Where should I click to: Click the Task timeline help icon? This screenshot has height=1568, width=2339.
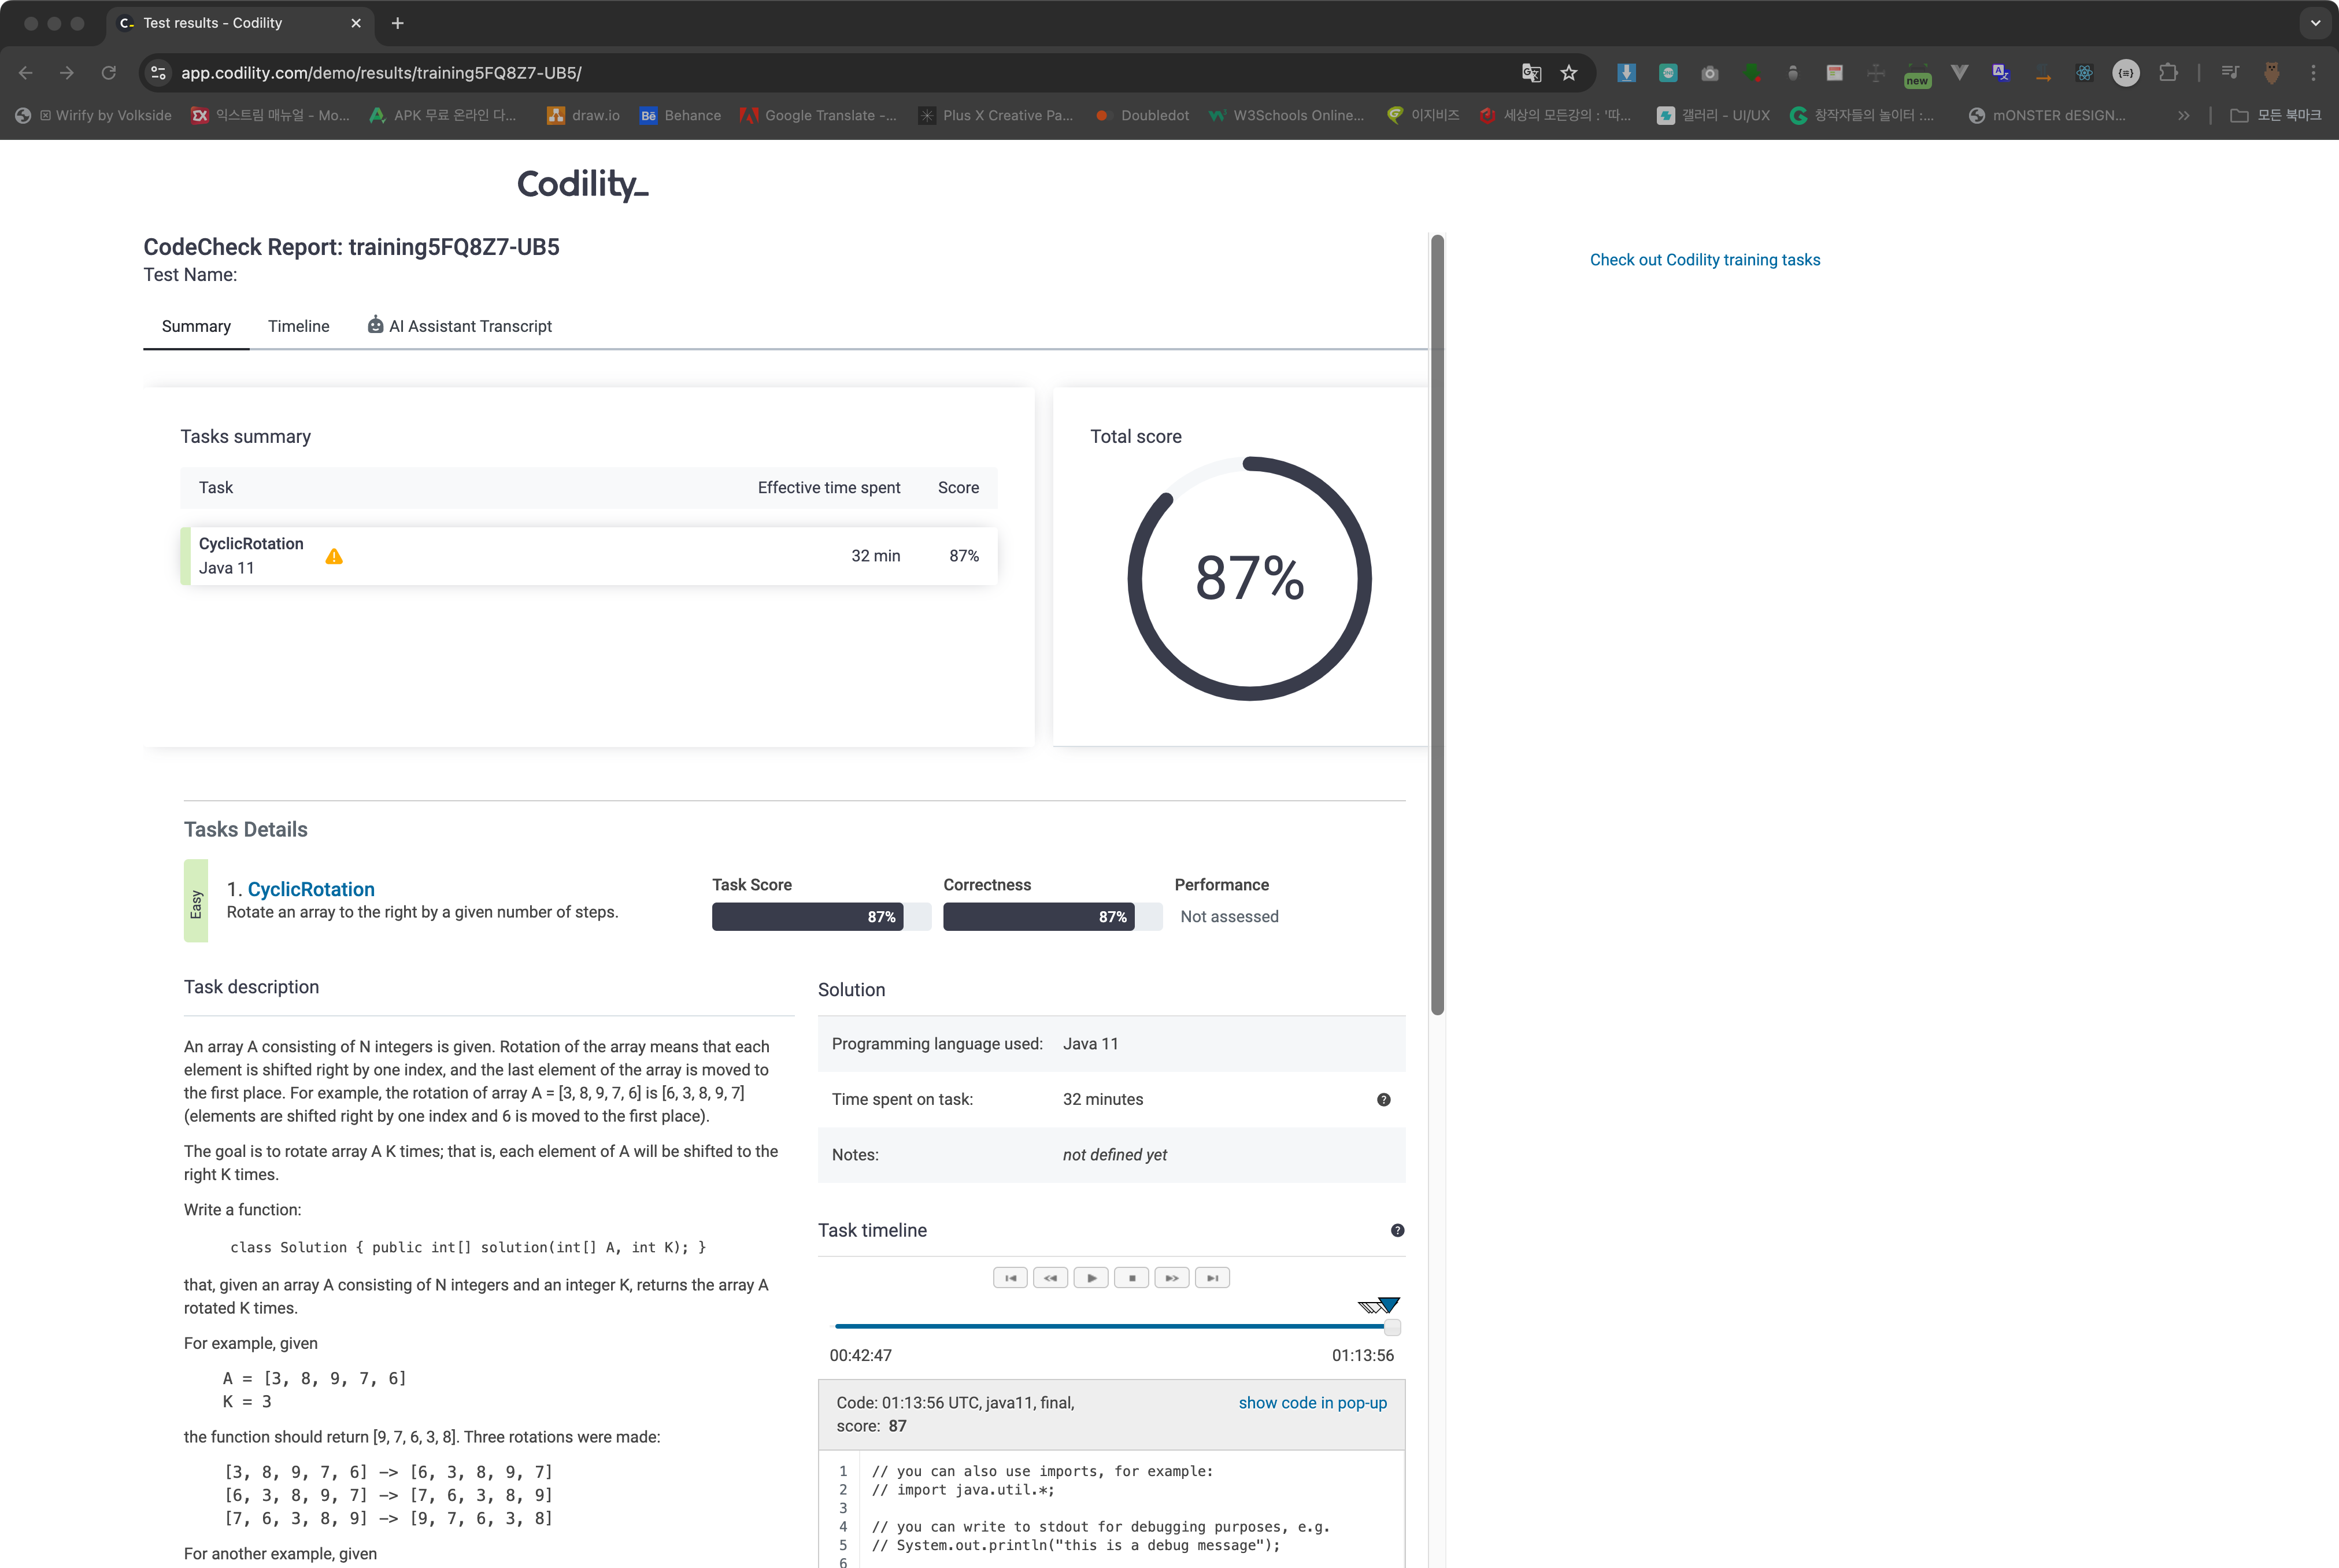pyautogui.click(x=1397, y=1230)
